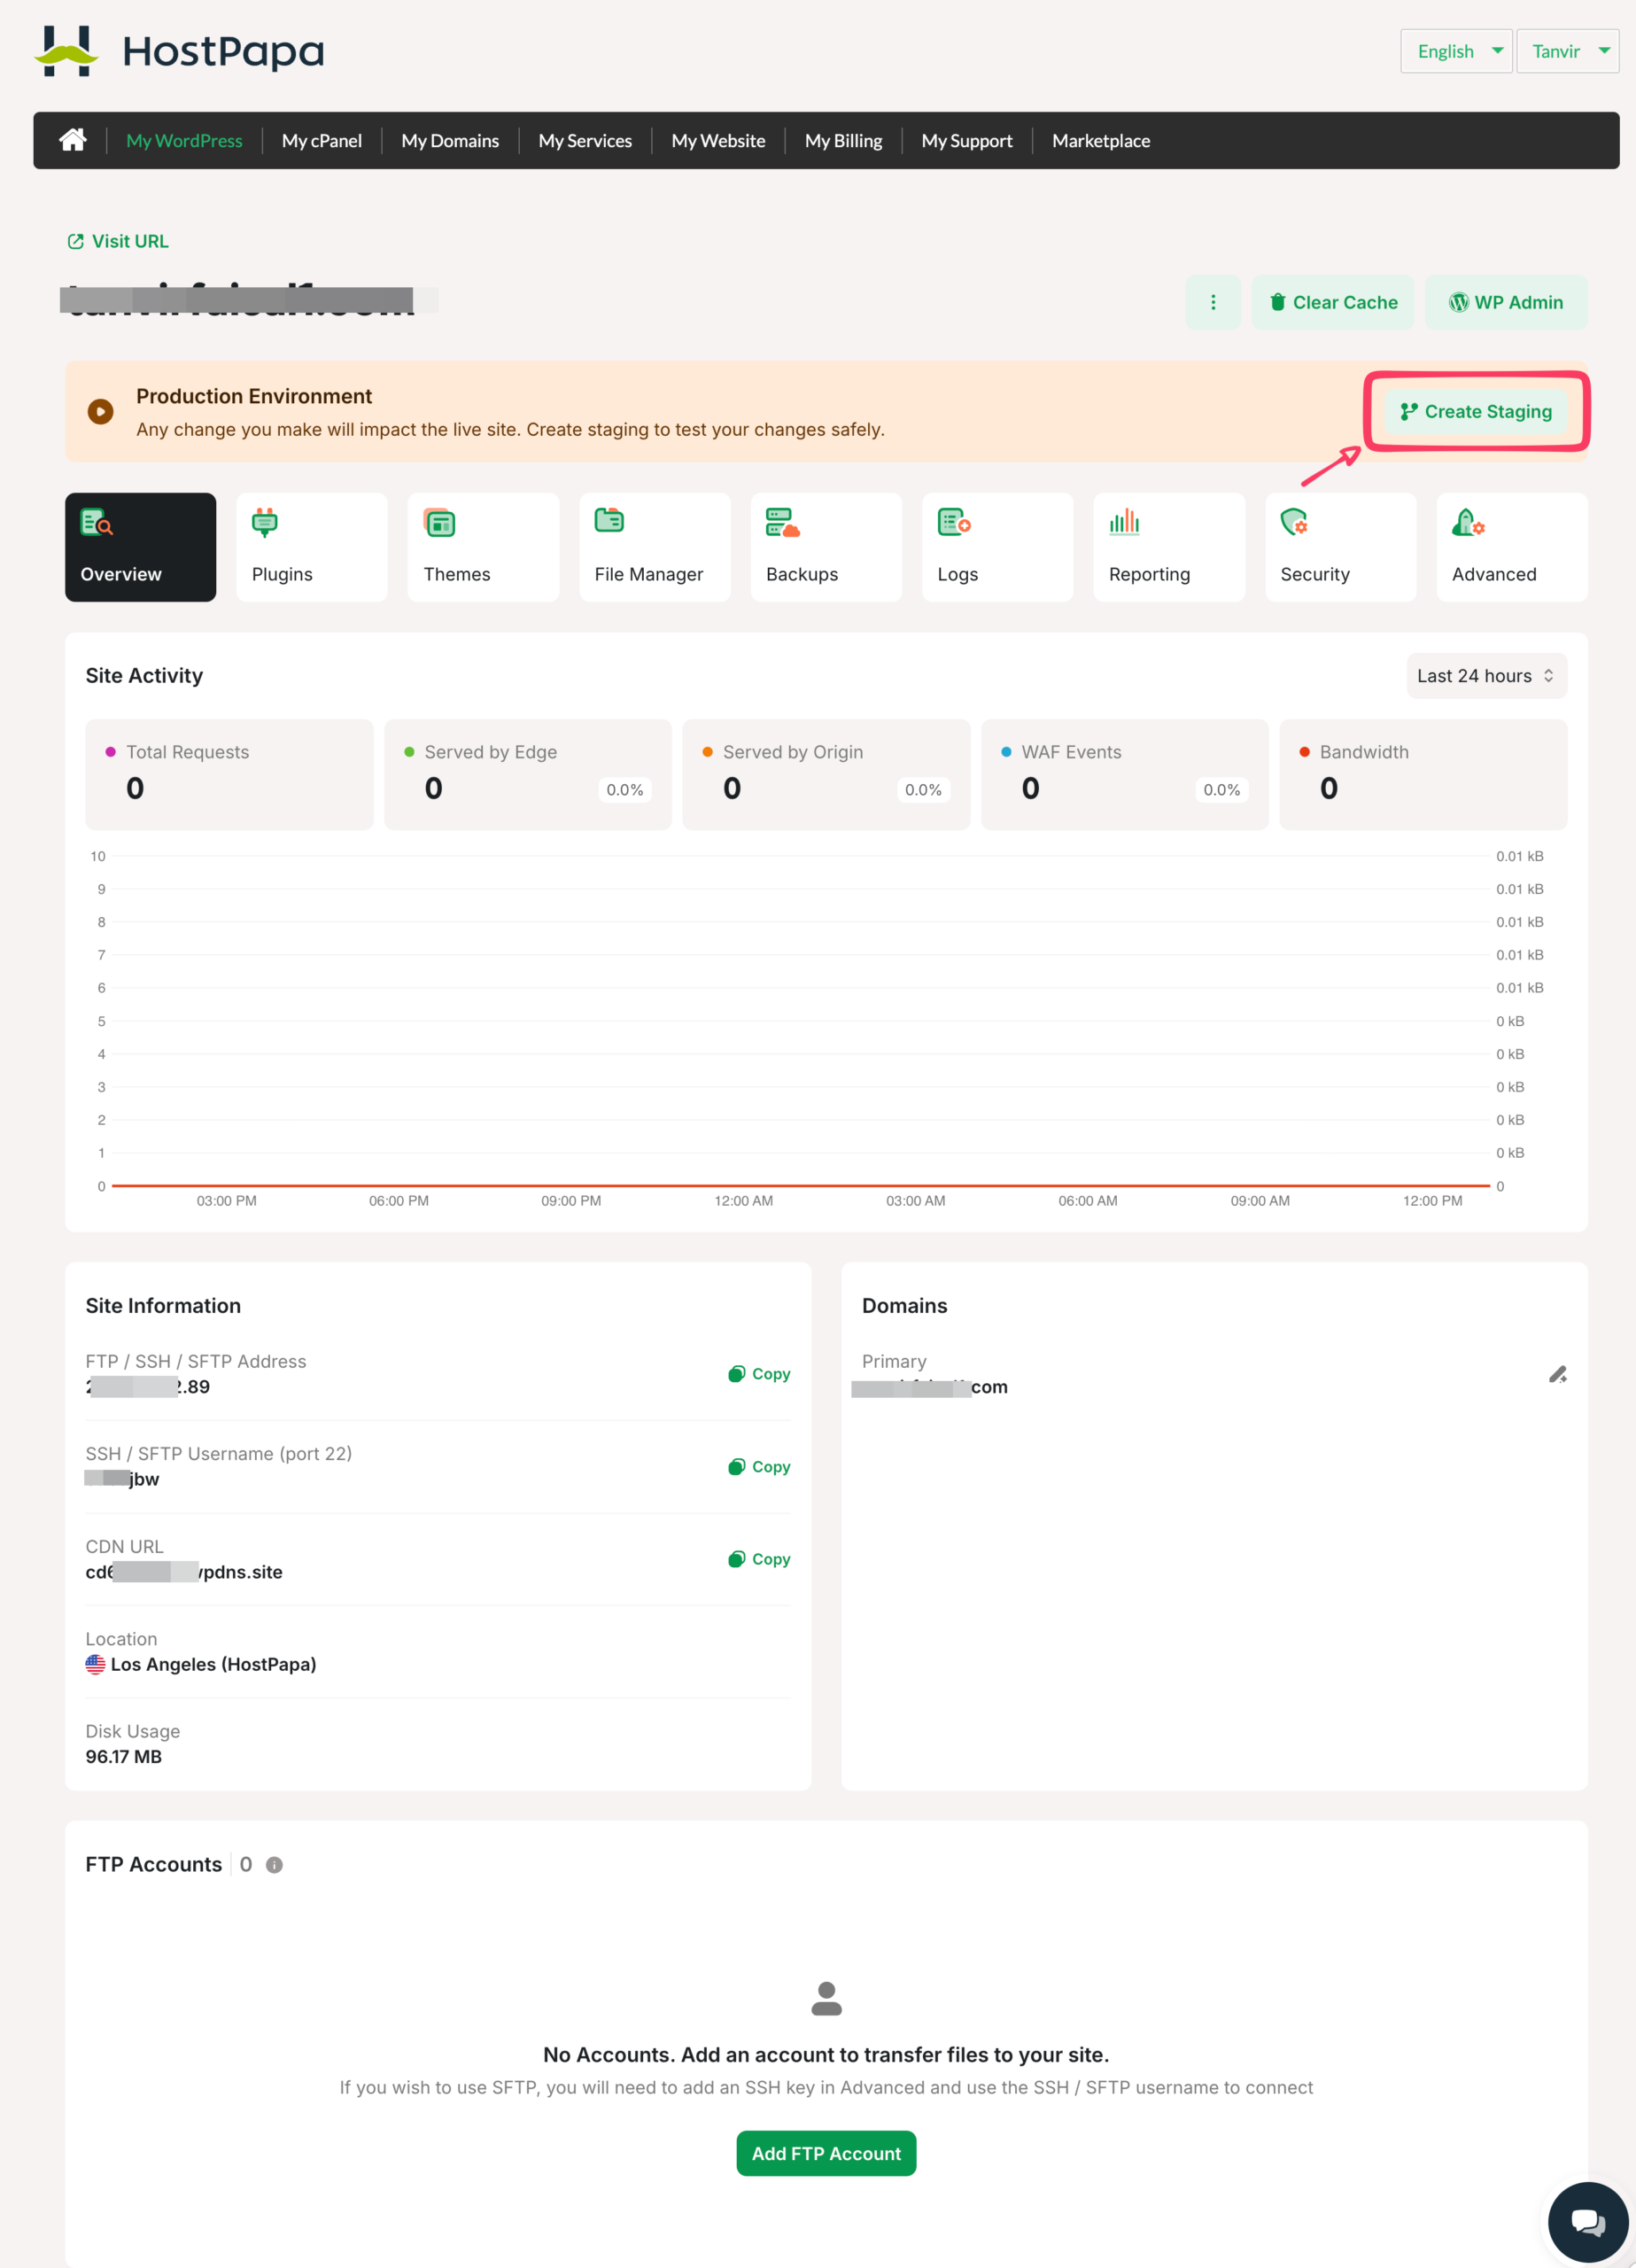Copy the FTP / SSH / SFTP Address

coord(759,1374)
